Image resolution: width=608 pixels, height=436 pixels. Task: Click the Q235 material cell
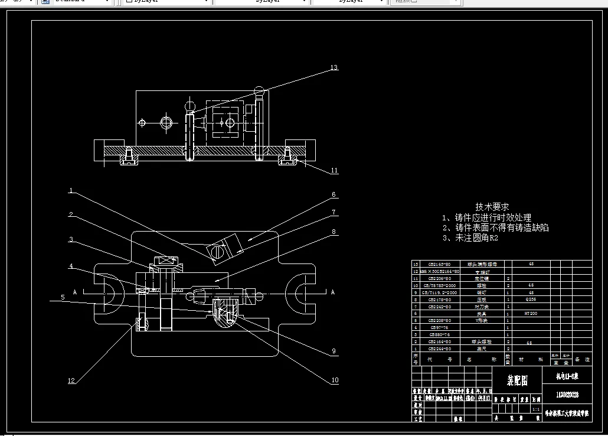[x=531, y=300]
